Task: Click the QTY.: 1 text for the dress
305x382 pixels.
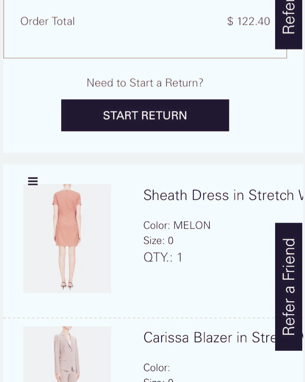Action: pos(163,257)
